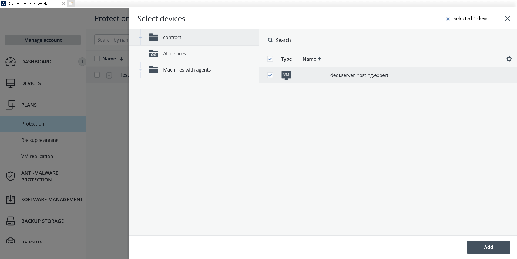Go to VM replication in Plans

pos(37,156)
